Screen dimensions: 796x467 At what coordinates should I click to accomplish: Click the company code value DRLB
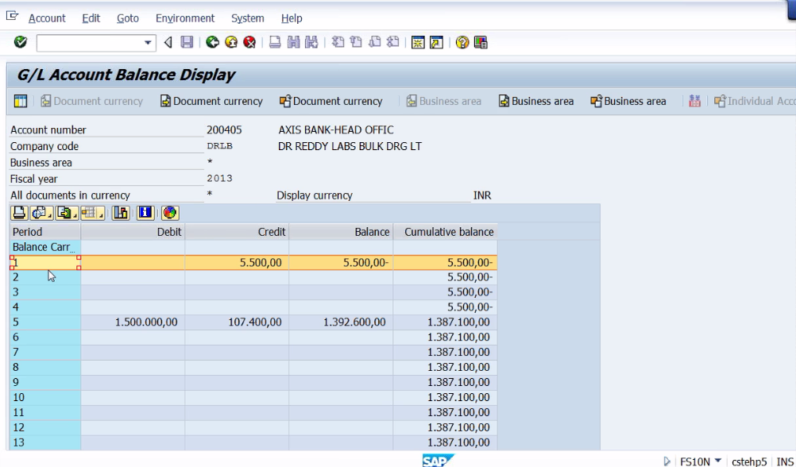point(219,146)
